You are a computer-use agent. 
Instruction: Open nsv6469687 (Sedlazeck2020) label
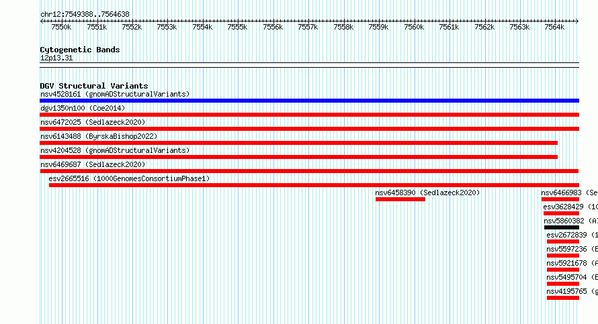[x=93, y=165]
